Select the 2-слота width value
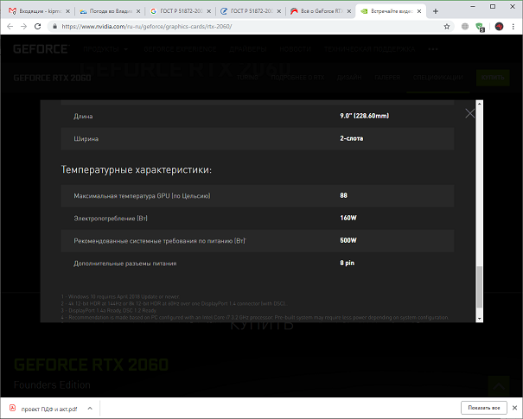The width and height of the screenshot is (523, 419). coord(352,138)
